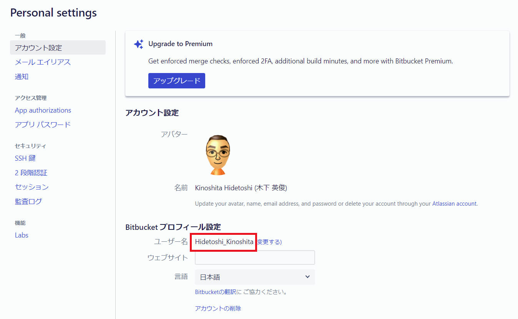
Task: Open the 通知 settings page
Action: [x=21, y=76]
